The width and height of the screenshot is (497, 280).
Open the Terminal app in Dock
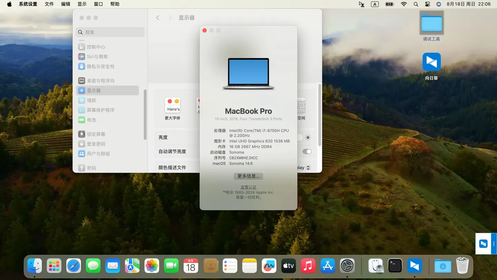coord(395,266)
